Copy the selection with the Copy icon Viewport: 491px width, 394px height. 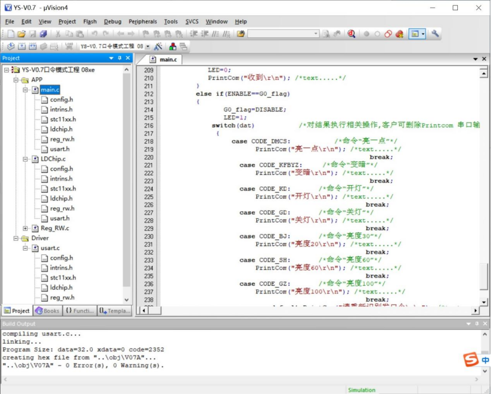point(69,34)
